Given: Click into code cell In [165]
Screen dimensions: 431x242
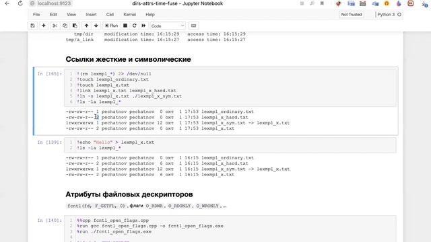Looking at the screenshot, I should pyautogui.click(x=230, y=88).
